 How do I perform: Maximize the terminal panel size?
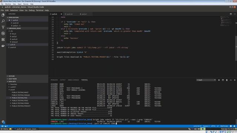[x=231, y=80]
